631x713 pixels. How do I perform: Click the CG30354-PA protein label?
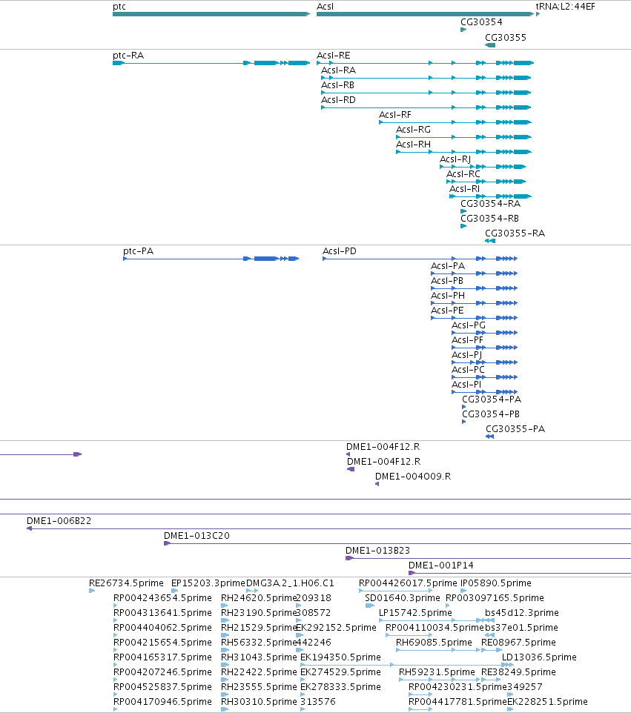click(492, 399)
